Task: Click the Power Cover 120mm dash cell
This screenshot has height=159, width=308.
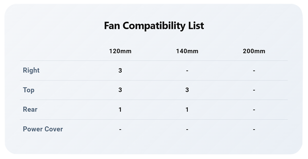Action: (x=120, y=130)
